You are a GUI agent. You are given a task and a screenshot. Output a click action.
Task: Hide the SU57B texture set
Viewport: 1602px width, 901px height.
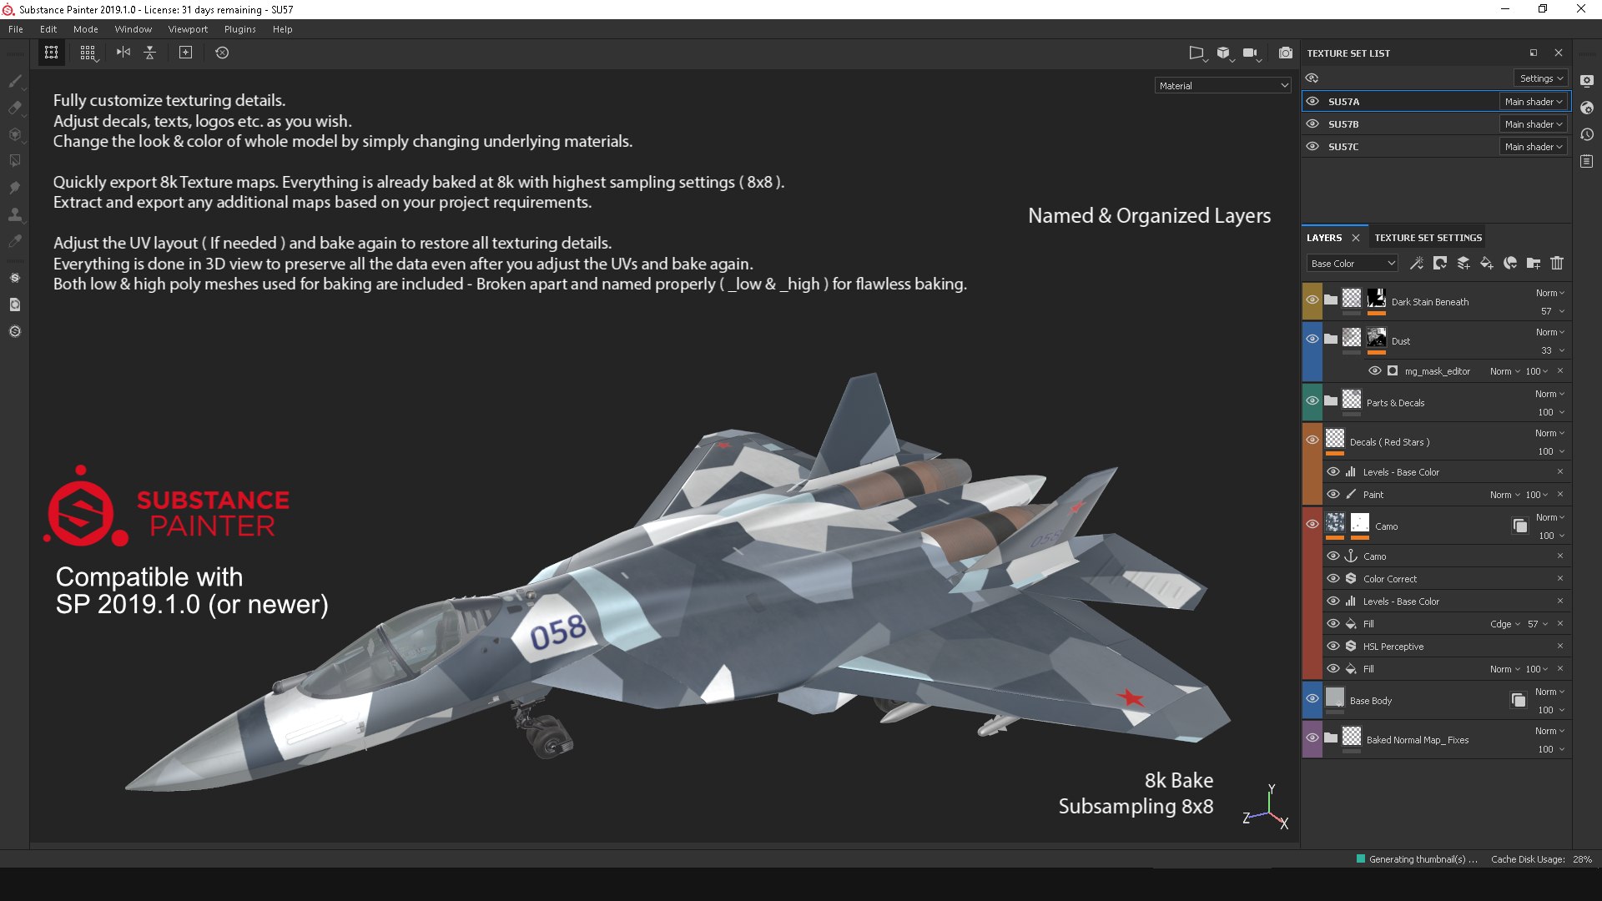pos(1312,123)
